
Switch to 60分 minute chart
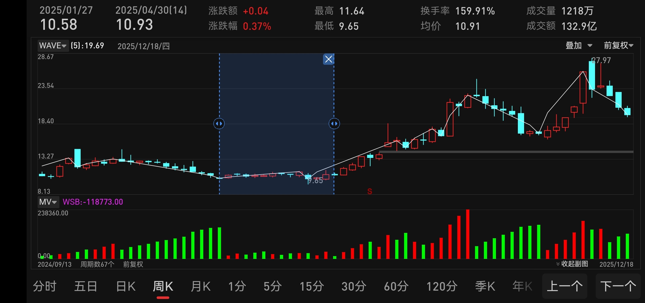click(x=396, y=286)
